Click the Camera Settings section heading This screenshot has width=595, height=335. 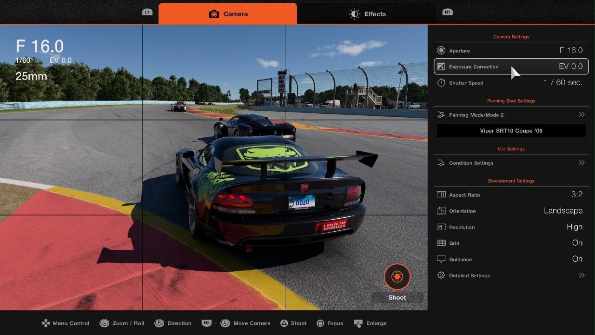(x=511, y=36)
